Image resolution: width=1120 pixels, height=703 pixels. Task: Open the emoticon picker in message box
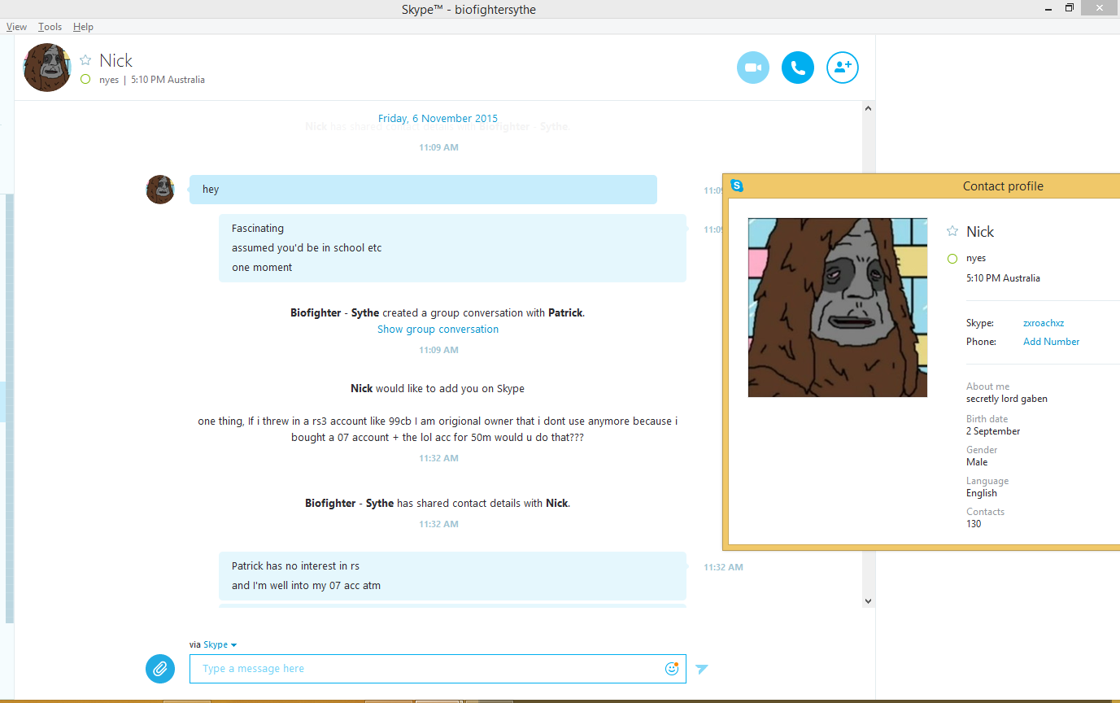(x=672, y=669)
